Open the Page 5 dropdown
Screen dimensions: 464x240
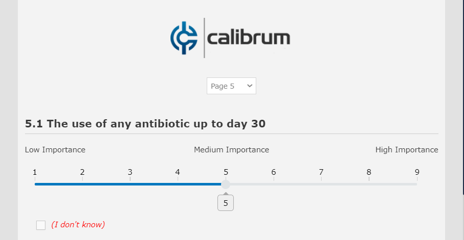231,86
